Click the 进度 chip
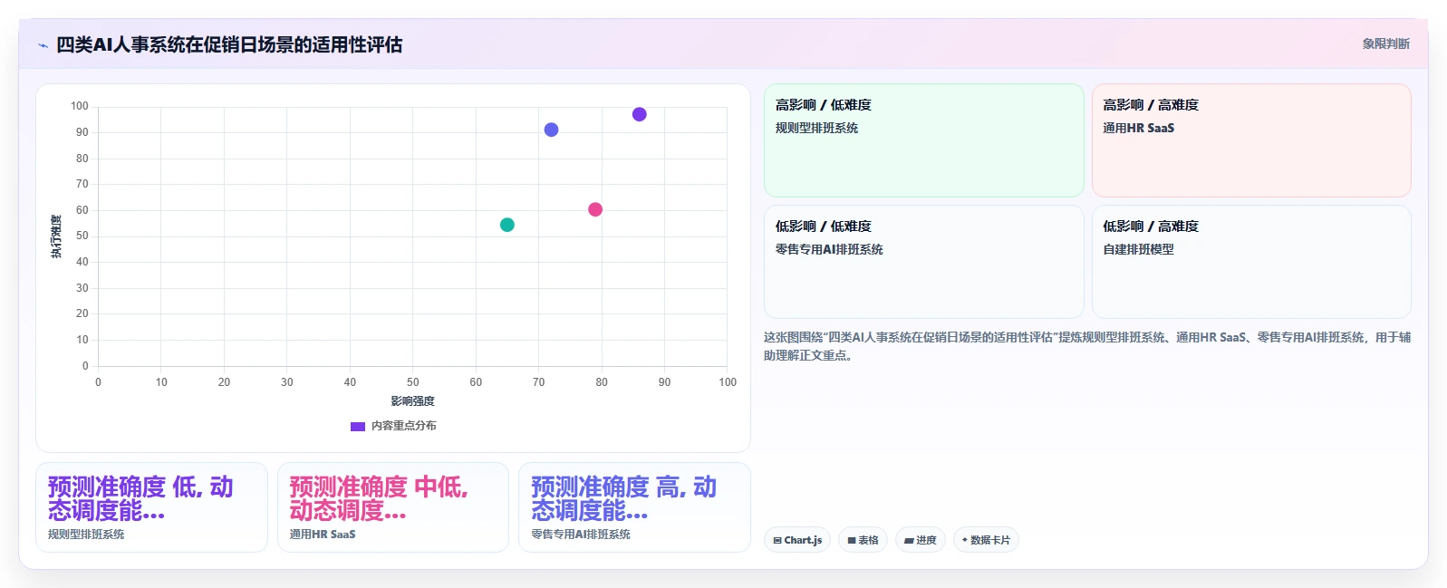1447x588 pixels. (x=921, y=540)
